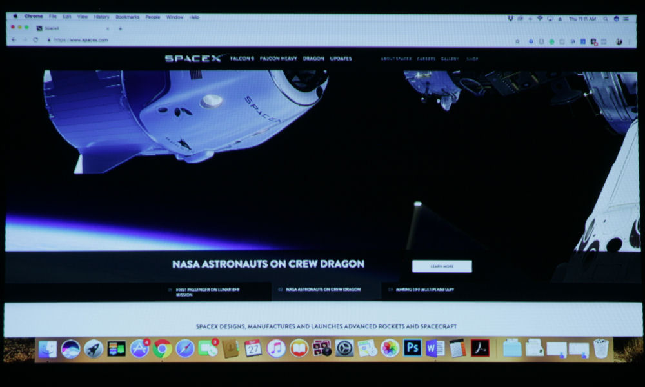The image size is (645, 387).
Task: Switch to Making Life Multiplanetary slide
Action: pos(424,290)
